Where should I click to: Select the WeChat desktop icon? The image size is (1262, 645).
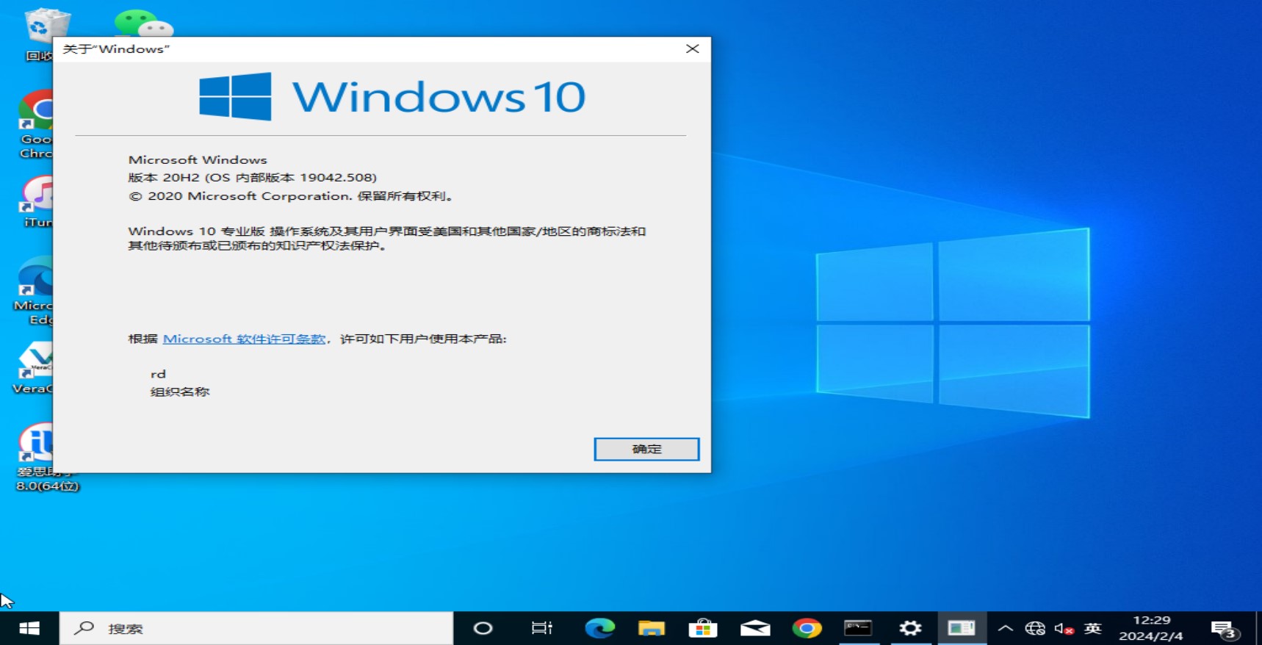[144, 23]
